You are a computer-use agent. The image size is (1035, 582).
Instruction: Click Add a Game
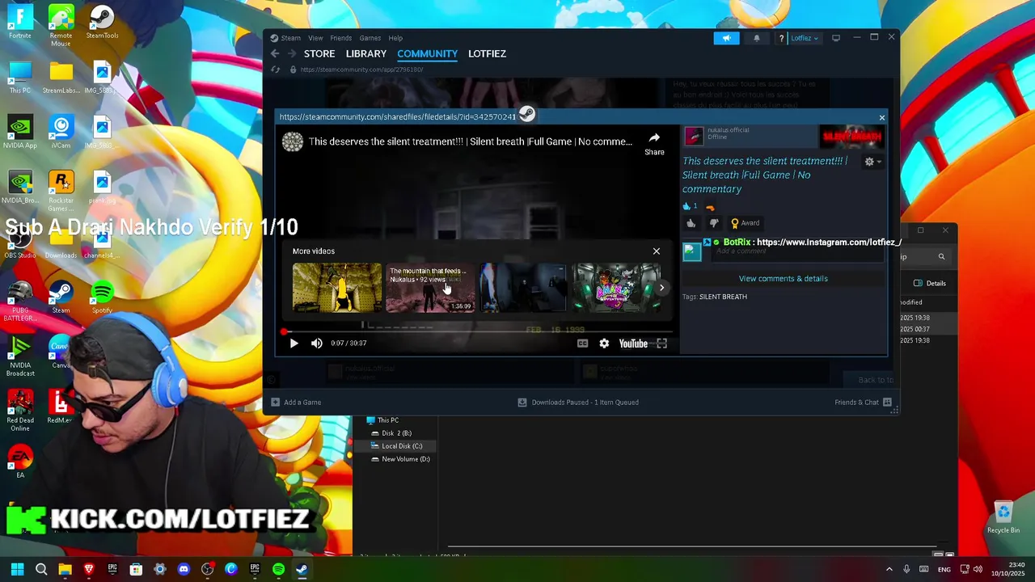296,403
